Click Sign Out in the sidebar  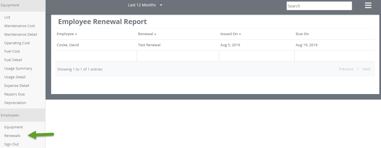[11, 144]
